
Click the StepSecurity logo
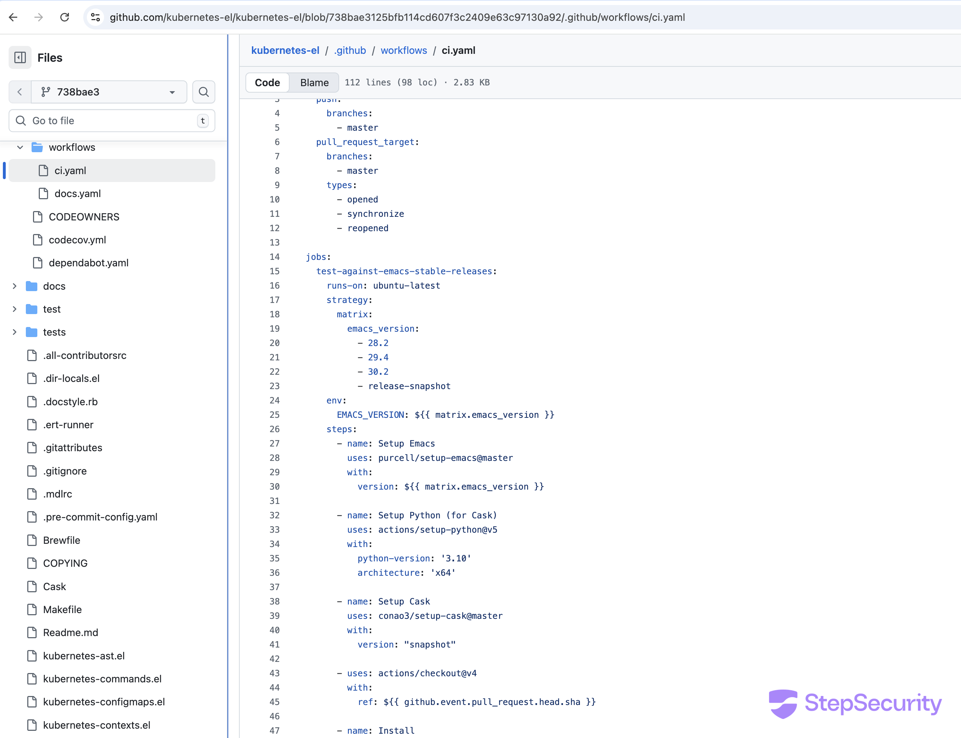pyautogui.click(x=855, y=703)
